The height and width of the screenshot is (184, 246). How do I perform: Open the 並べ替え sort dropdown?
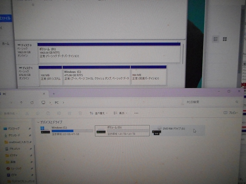pyautogui.click(x=98, y=113)
